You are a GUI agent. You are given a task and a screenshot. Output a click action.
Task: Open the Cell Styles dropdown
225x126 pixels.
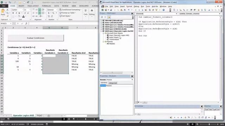(65, 16)
